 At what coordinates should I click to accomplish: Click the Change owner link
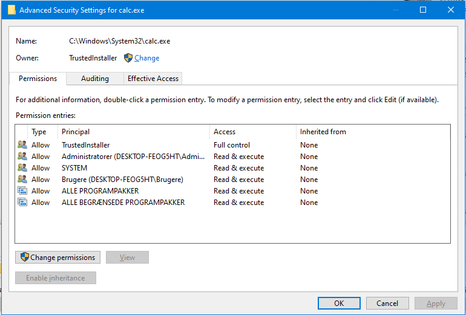(x=147, y=58)
